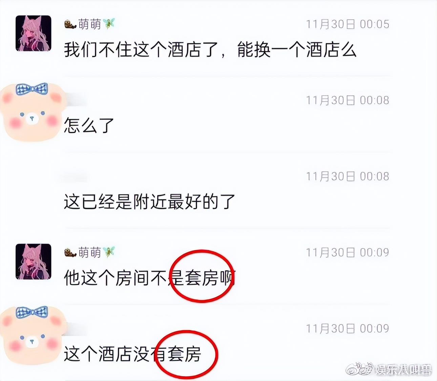Screen dimensions: 437x381
Task: Click the blurred username above 怎么了
Action: (x=75, y=100)
